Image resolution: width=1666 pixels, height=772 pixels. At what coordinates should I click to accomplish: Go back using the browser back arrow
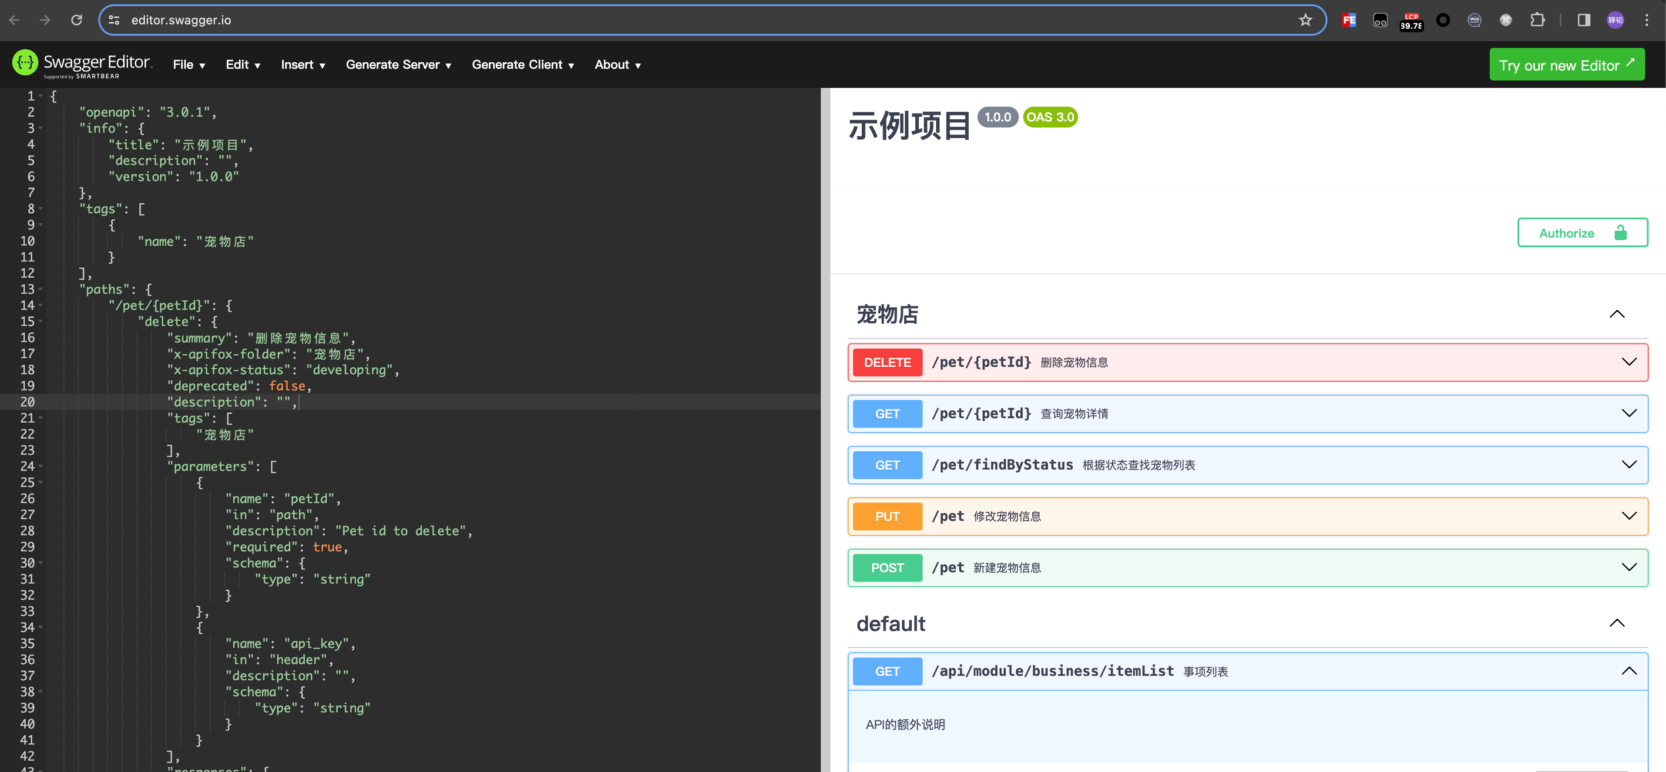15,20
